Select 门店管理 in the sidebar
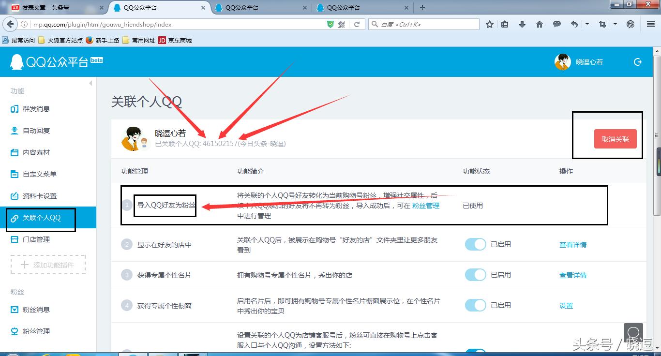661x356 pixels. tap(36, 239)
